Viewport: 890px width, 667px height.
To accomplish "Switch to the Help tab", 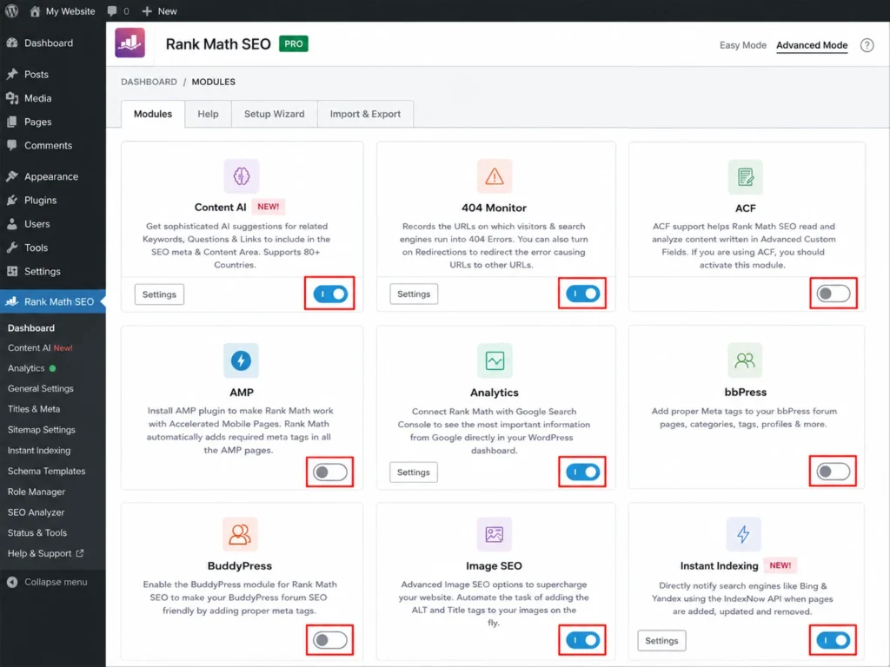I will tap(208, 114).
